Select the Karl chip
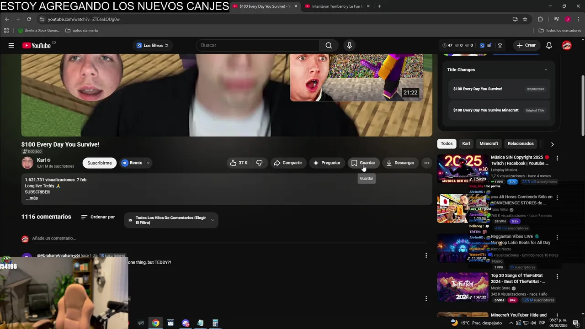Viewport: 585px width, 329px height. point(466,143)
